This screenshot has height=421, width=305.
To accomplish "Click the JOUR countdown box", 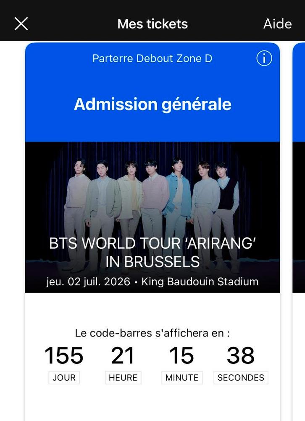I will click(x=64, y=377).
